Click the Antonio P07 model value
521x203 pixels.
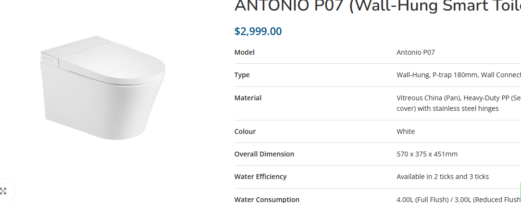click(415, 52)
